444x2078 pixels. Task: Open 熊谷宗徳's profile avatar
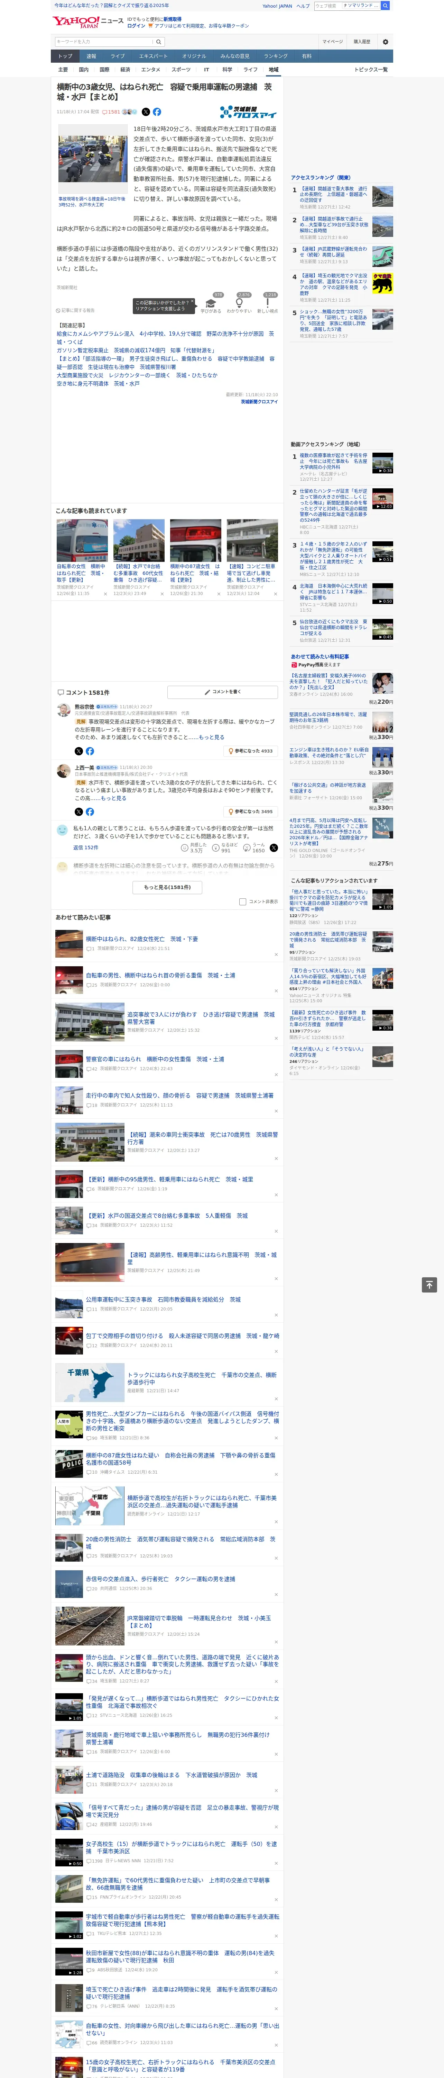63,710
